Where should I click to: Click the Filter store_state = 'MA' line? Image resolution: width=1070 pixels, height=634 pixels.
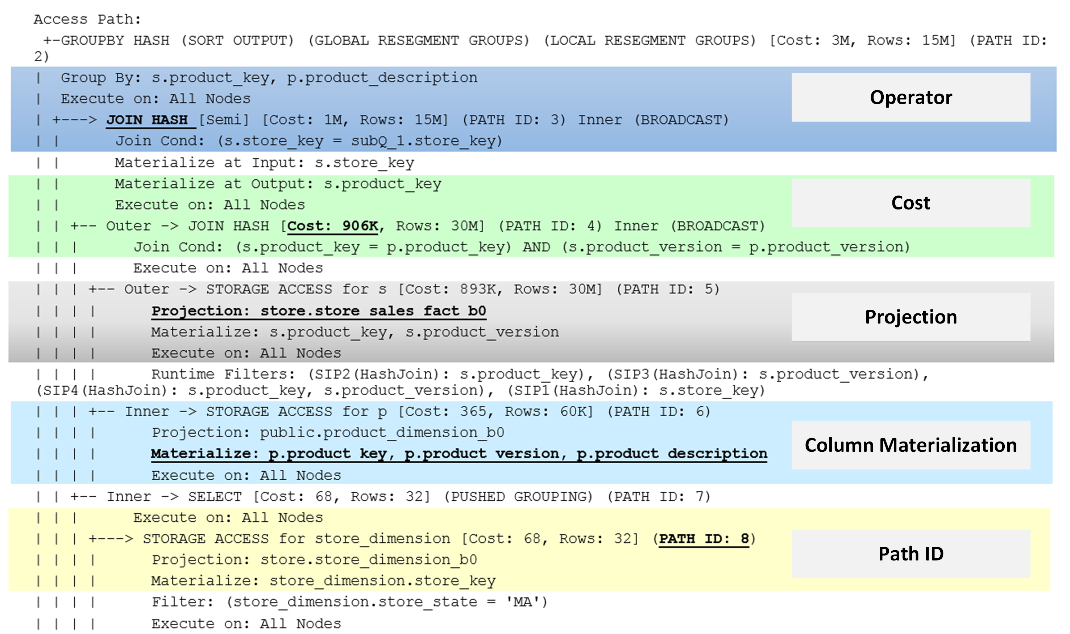[x=349, y=602]
